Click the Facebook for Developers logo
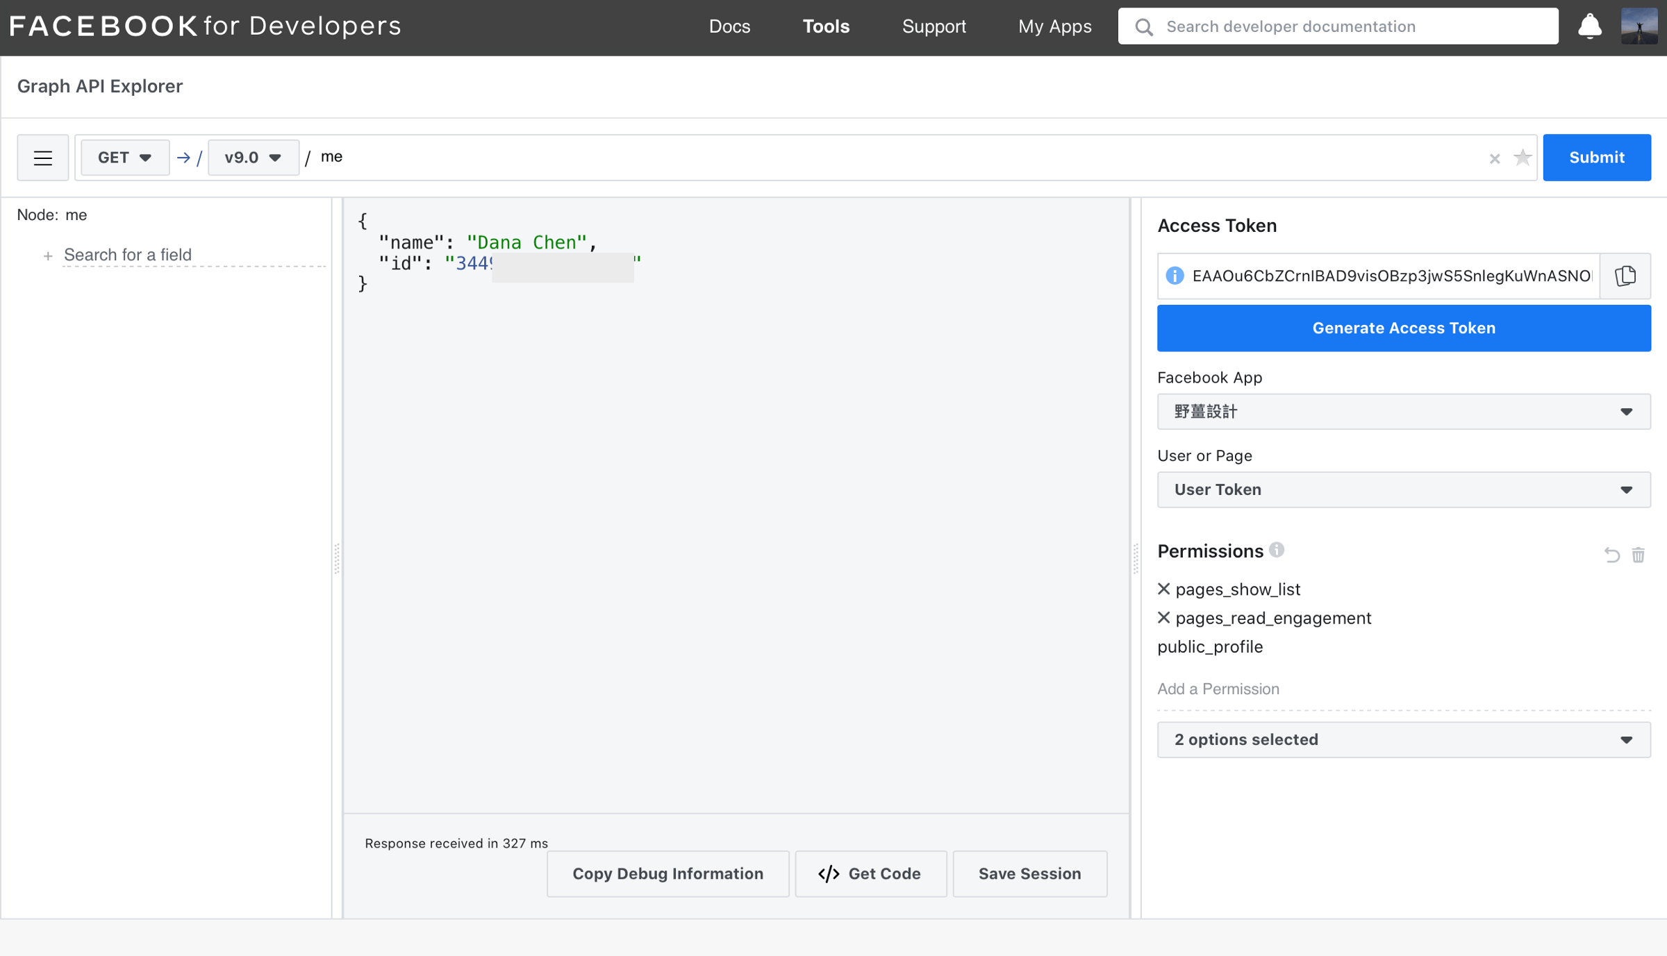The image size is (1667, 956). tap(205, 26)
